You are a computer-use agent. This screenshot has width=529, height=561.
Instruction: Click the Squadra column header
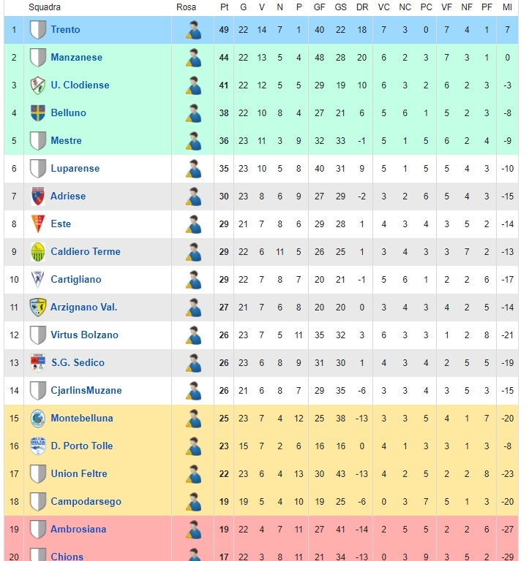45,7
